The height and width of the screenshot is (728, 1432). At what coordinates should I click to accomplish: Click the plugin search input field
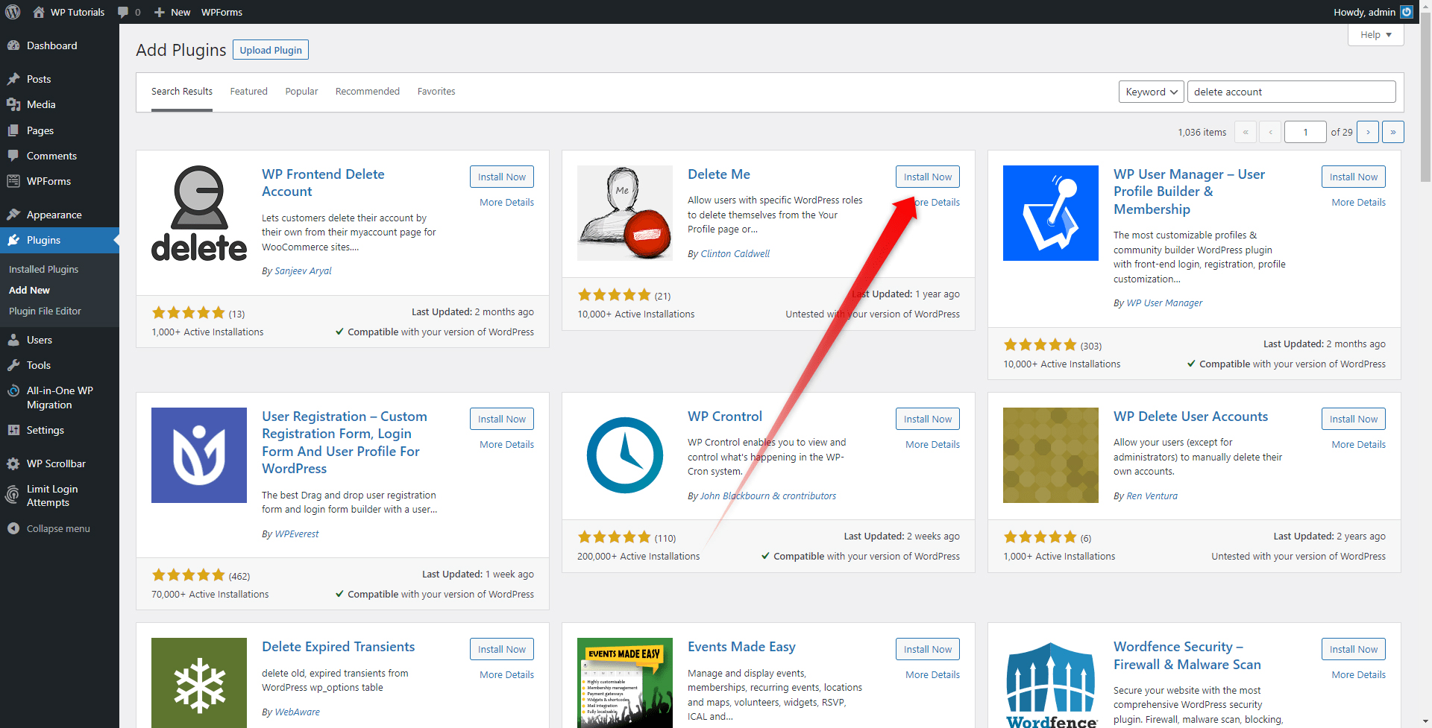tap(1292, 92)
